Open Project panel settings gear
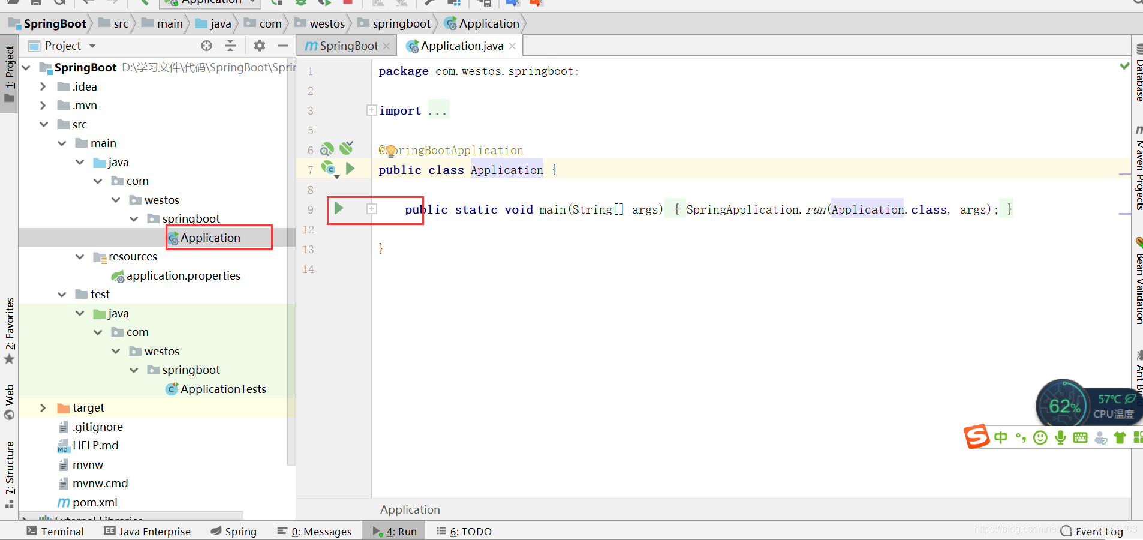 click(x=260, y=46)
